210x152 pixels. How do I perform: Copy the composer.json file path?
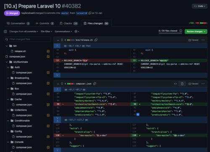tap(94, 84)
